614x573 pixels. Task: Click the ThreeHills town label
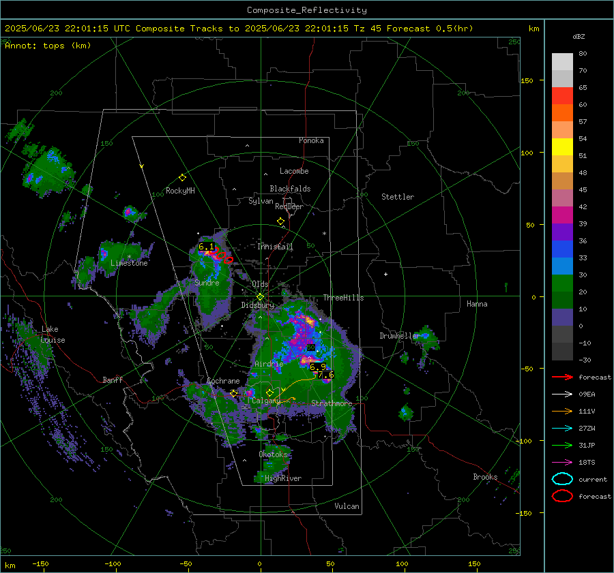click(343, 298)
